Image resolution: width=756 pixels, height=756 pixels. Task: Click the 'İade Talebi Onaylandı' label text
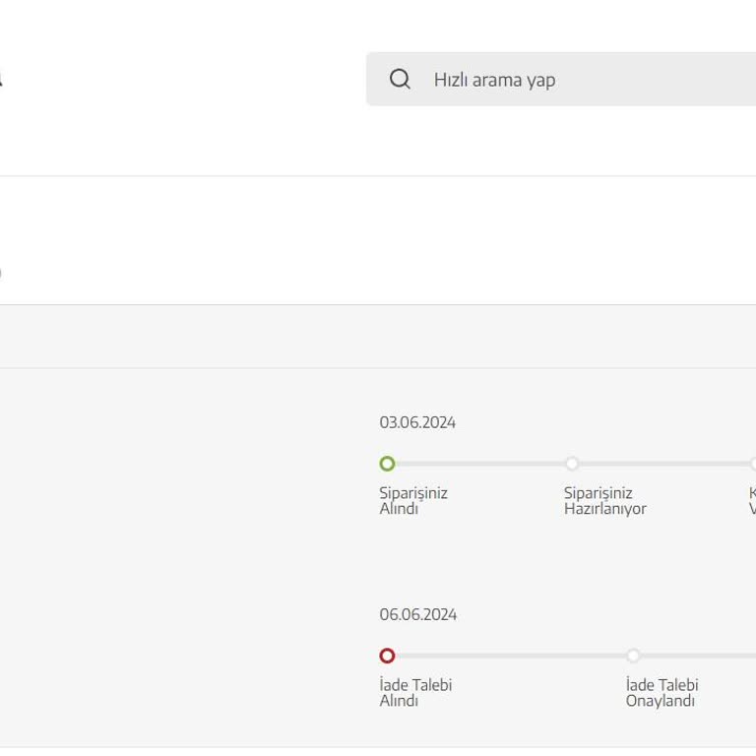661,693
